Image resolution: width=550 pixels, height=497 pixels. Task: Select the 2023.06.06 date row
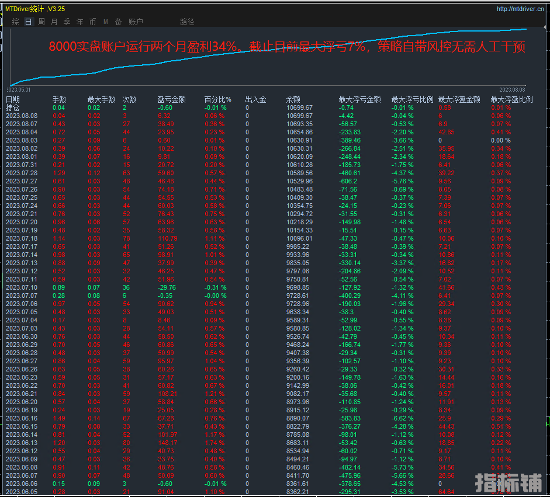pos(22,484)
